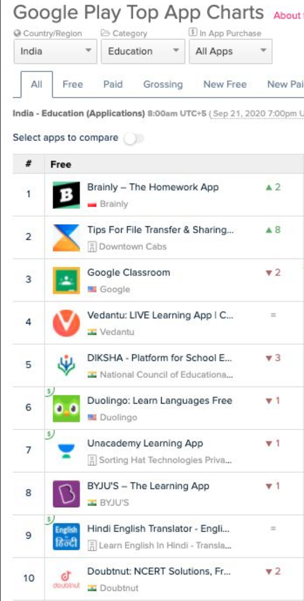Open the Education category dropdown
This screenshot has height=601, width=304.
tap(143, 51)
